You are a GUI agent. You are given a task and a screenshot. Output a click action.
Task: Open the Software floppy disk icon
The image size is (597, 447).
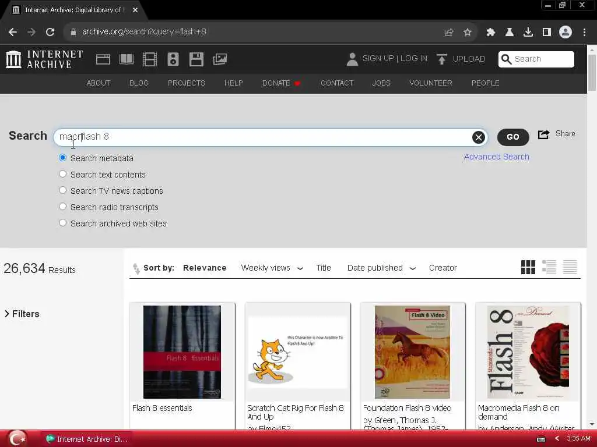[196, 59]
